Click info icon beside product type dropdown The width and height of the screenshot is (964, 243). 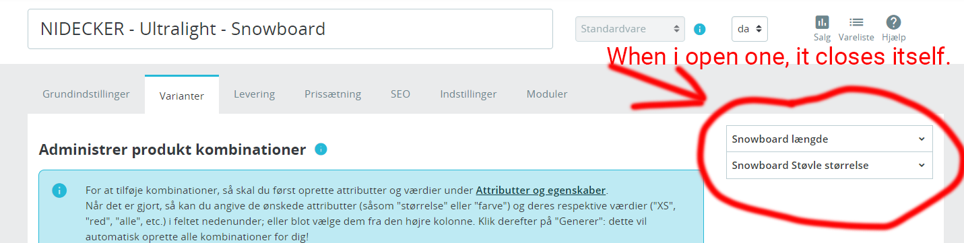(x=700, y=29)
